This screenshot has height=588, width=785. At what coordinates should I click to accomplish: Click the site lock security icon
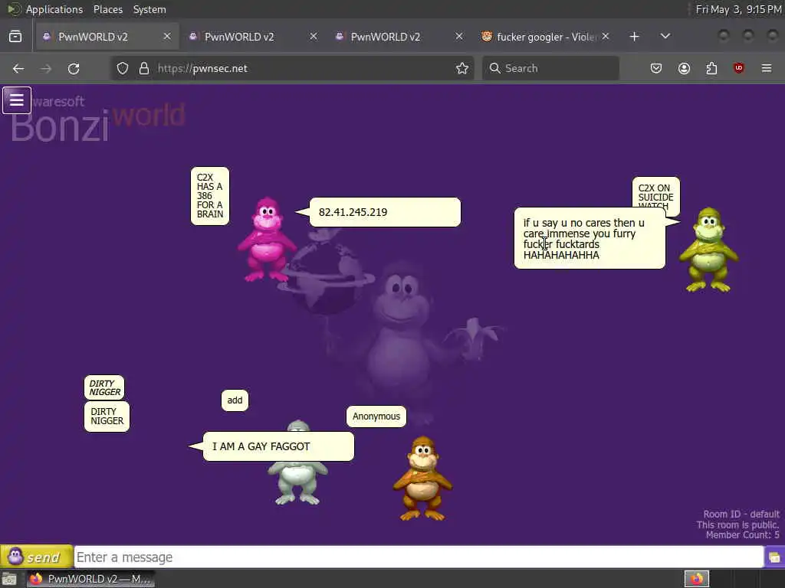tap(143, 68)
